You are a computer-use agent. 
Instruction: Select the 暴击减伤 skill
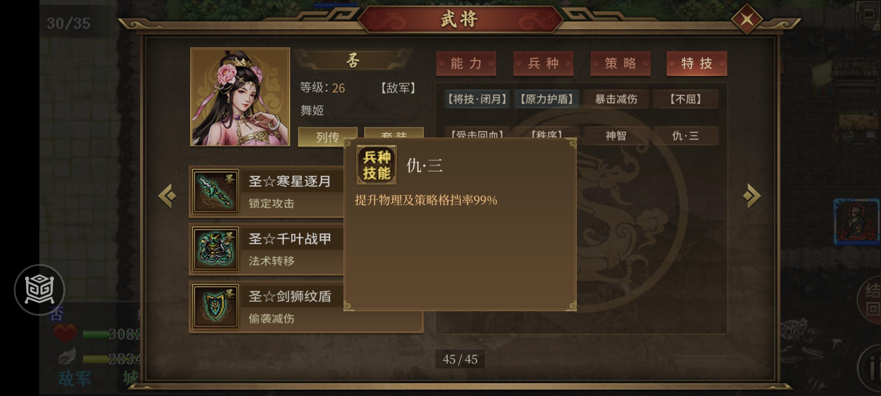(616, 99)
